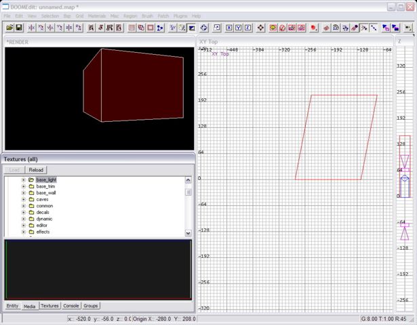Expand the common folder node
This screenshot has width=417, height=325.
coord(24,206)
